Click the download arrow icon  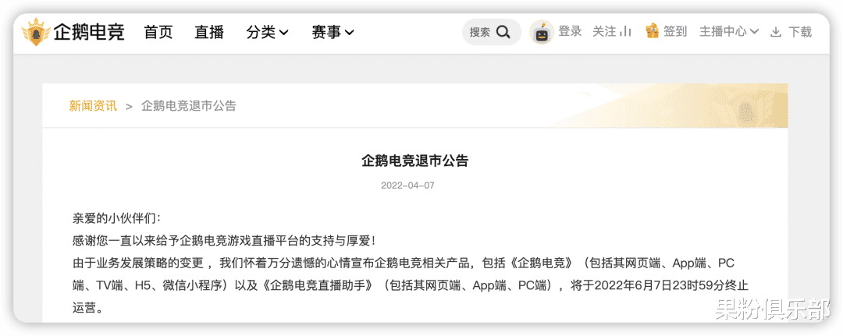tap(775, 32)
